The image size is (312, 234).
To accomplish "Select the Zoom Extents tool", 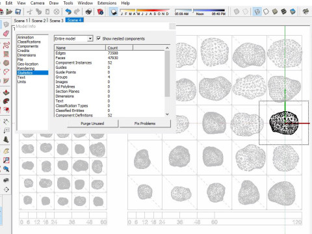I will click(x=6, y=169).
